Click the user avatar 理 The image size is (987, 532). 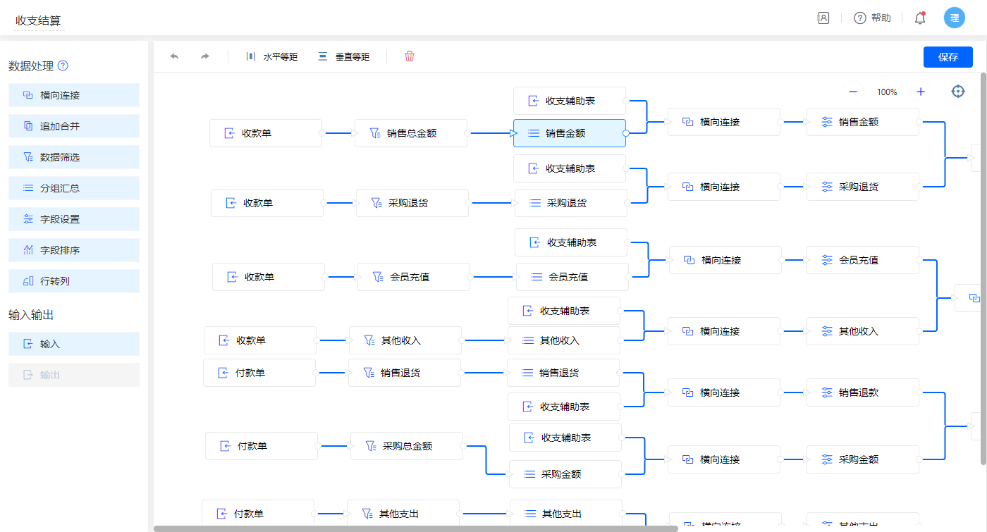pyautogui.click(x=954, y=18)
